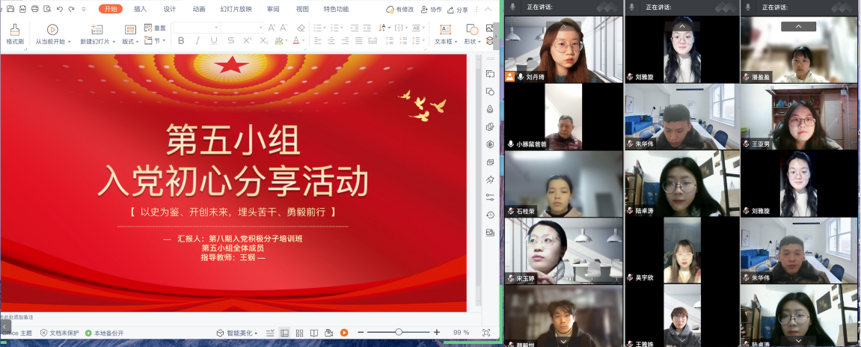Click the bulleted list icon

pos(319,28)
